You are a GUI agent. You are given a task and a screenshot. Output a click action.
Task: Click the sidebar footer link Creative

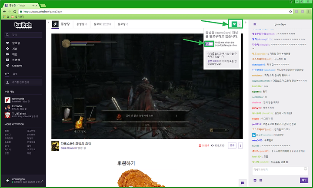pos(31,135)
